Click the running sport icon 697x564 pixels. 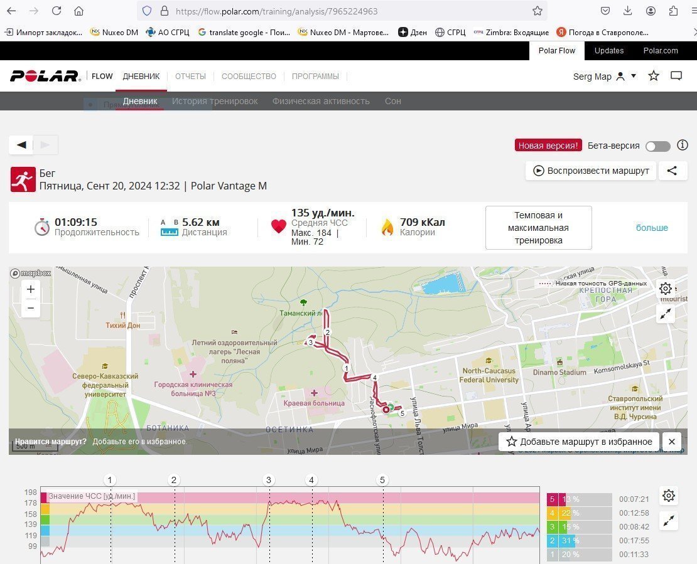[23, 179]
